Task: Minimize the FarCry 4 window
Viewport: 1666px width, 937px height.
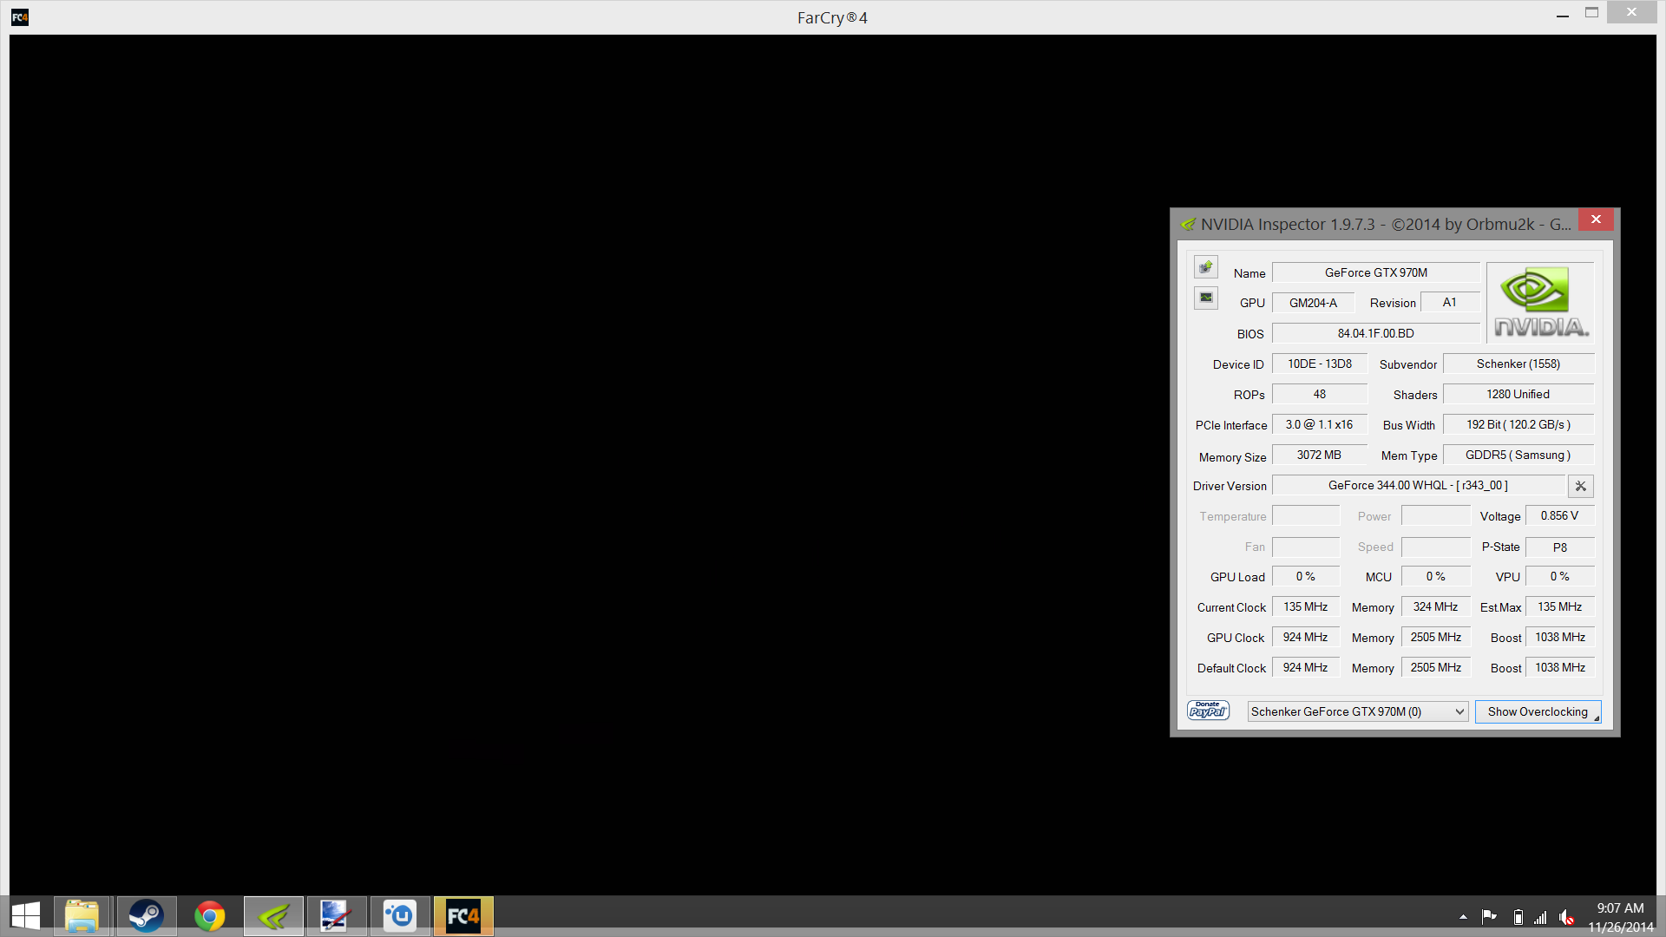Action: point(1563,15)
